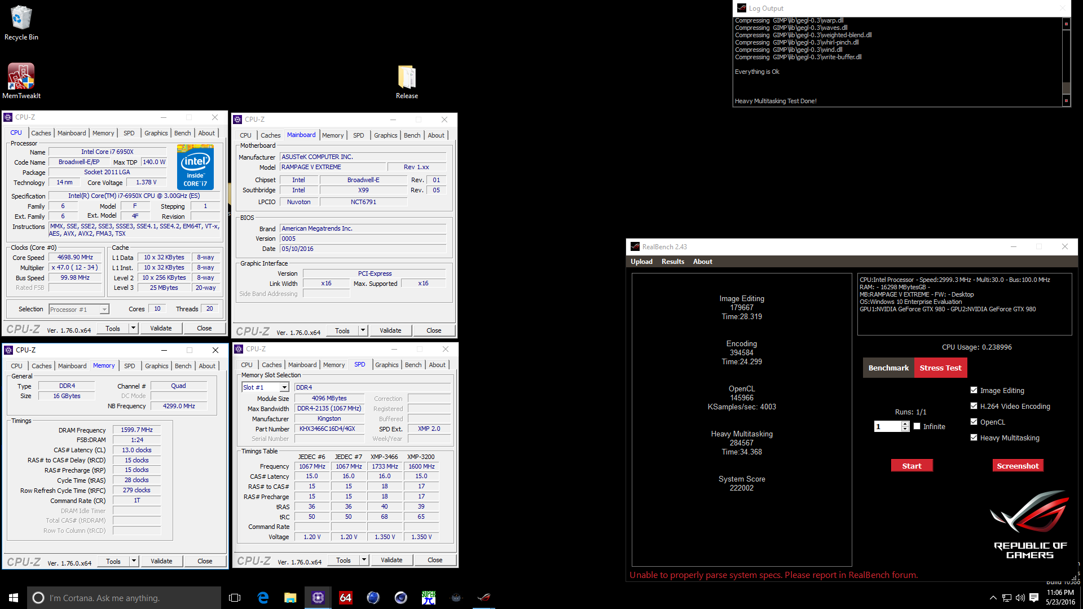This screenshot has height=609, width=1083.
Task: Open the network status tray icon
Action: tap(1007, 598)
